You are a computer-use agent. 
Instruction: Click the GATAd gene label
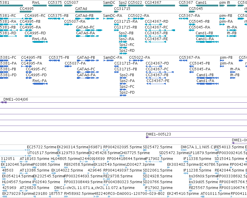pos(81,8)
